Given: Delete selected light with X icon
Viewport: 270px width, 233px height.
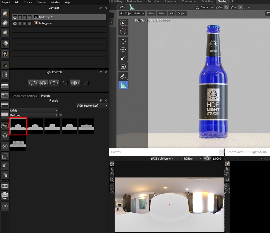Looking at the screenshot, I should click(5, 146).
